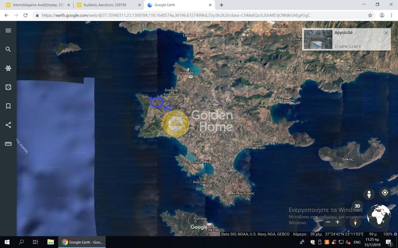Fly to my location target icon
Screen dimensions: 398x248
pos(384,193)
